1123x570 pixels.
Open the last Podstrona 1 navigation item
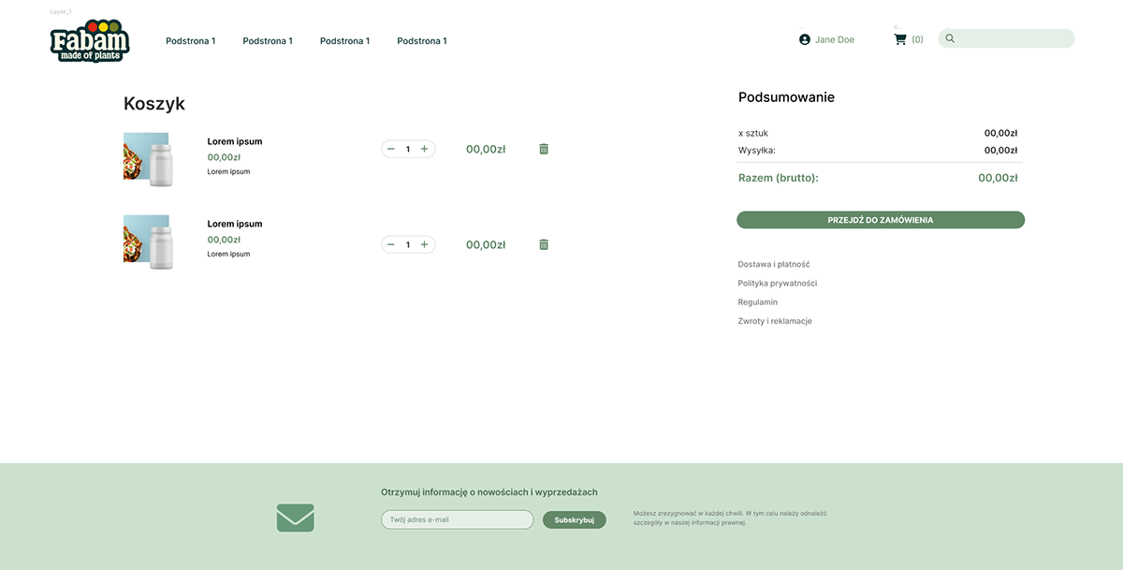coord(422,40)
